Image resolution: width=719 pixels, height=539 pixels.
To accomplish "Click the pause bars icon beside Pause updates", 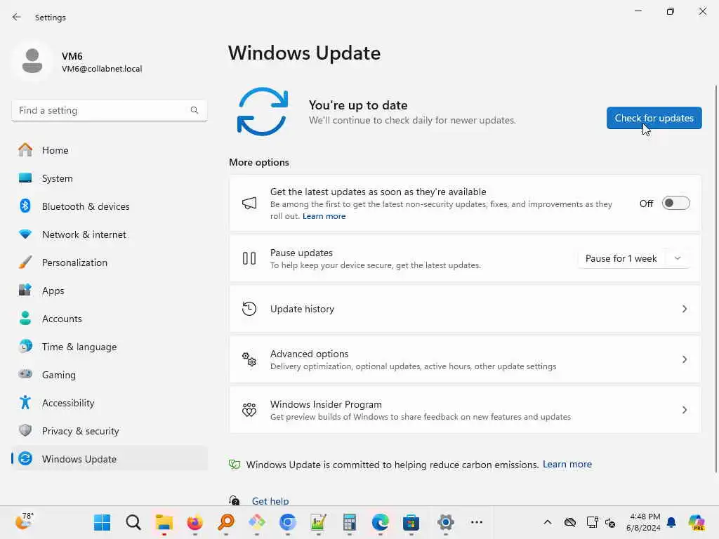I will 249,258.
